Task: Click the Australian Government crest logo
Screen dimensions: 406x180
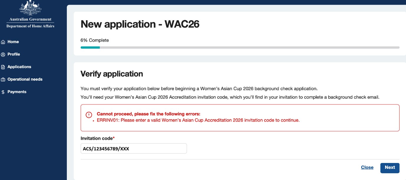Action: pos(30,8)
